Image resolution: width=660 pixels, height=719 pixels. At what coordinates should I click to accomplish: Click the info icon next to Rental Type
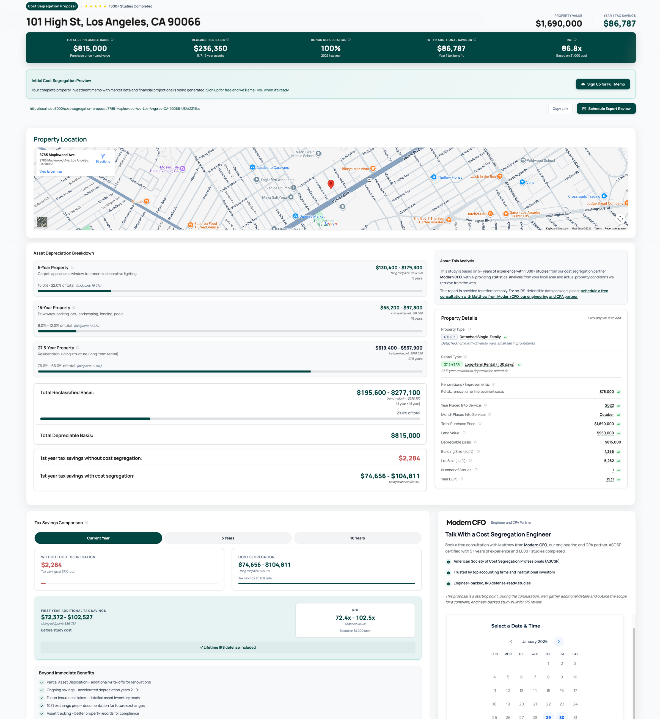[x=465, y=357]
